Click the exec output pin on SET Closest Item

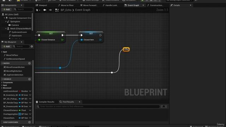coord(100,35)
